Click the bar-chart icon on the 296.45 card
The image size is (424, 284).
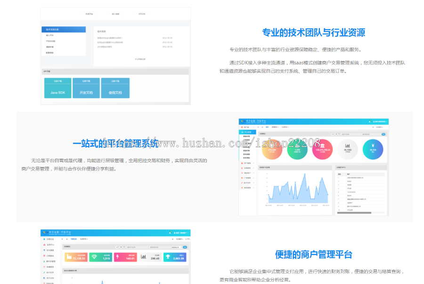[144, 256]
